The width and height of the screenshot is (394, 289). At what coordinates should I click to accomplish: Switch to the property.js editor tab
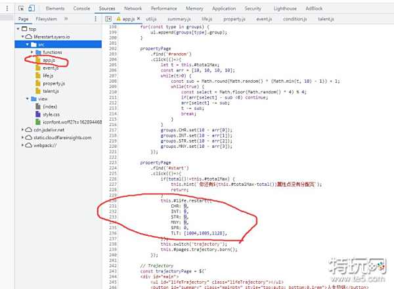pyautogui.click(x=234, y=19)
